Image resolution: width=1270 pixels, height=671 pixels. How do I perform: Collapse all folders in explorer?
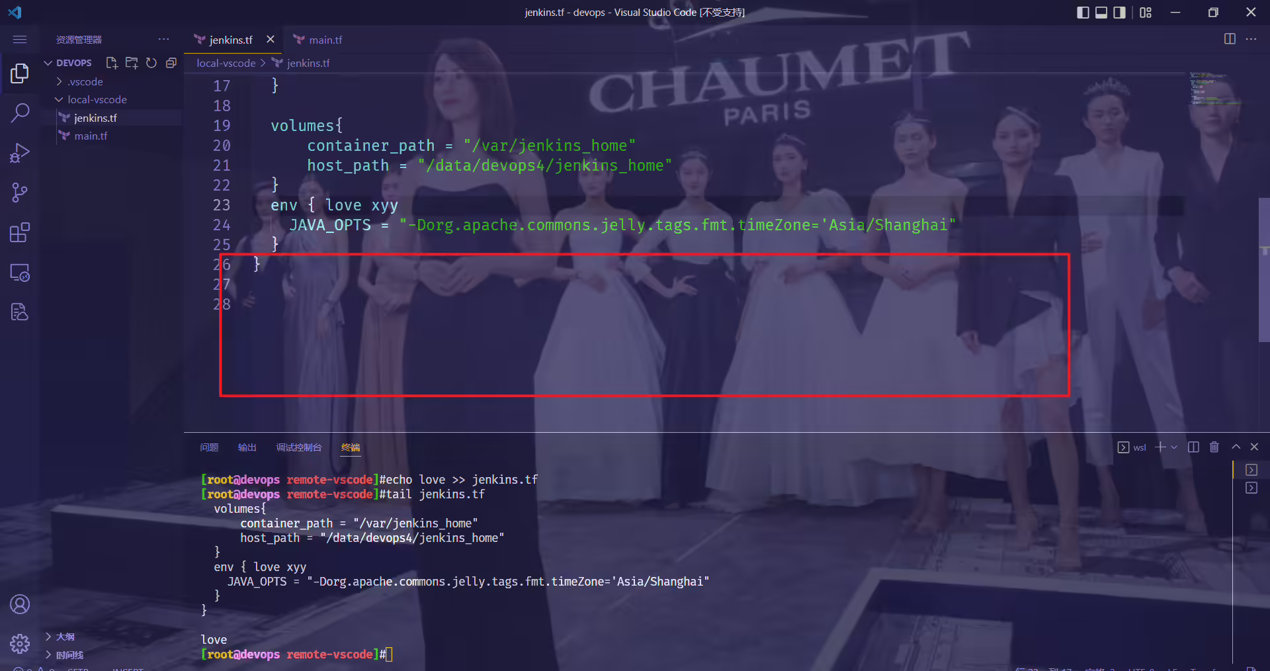point(171,63)
